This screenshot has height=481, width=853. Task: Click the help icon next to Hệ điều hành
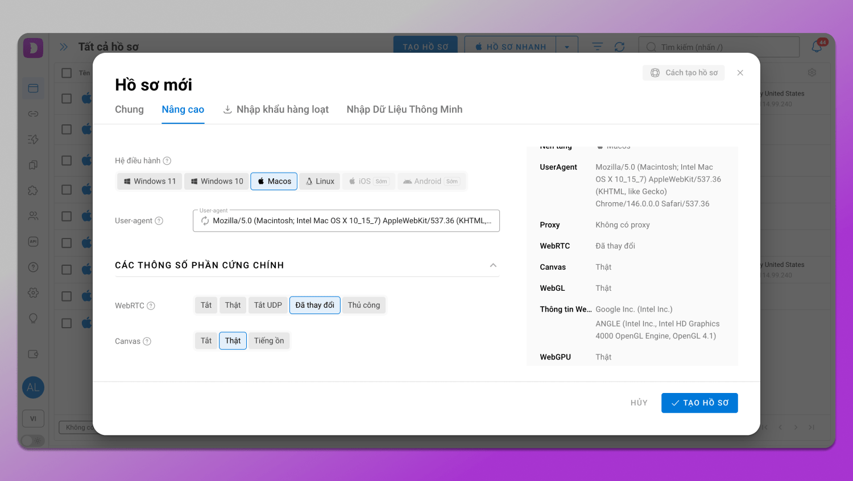(167, 161)
